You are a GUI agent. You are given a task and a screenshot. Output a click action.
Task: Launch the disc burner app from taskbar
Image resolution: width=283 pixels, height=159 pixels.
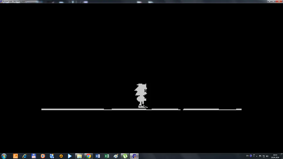(52, 156)
